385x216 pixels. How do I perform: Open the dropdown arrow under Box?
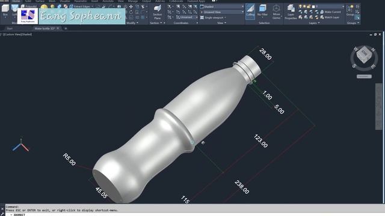[5, 18]
